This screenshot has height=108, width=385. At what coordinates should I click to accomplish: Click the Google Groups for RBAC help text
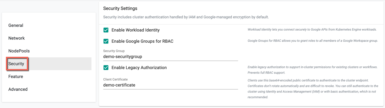tap(313, 41)
